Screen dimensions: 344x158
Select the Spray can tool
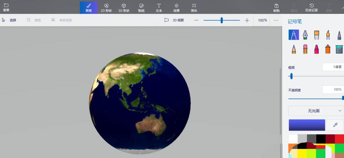coord(328,49)
